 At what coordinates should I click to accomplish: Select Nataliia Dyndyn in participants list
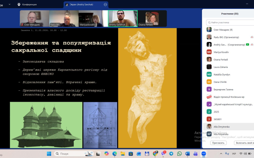(229, 75)
